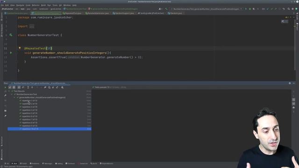Debug the selected configuration
This screenshot has width=299, height=168.
250,9
